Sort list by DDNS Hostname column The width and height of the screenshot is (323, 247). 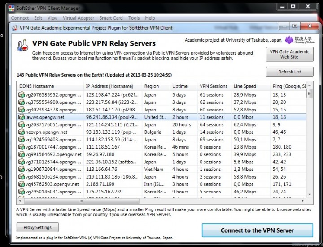(x=50, y=86)
